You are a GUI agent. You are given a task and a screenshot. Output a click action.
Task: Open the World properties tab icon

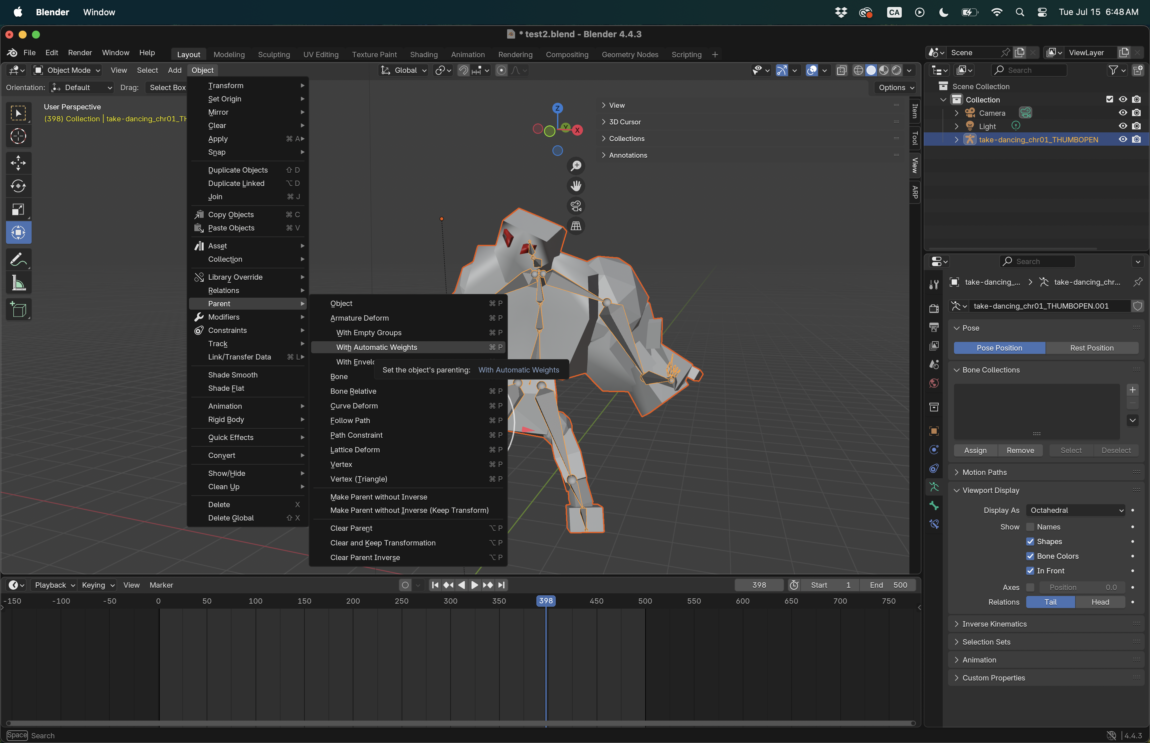tap(934, 383)
